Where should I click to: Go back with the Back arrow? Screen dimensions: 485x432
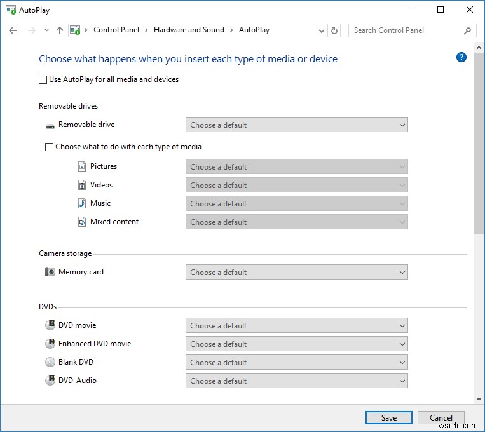pos(13,30)
